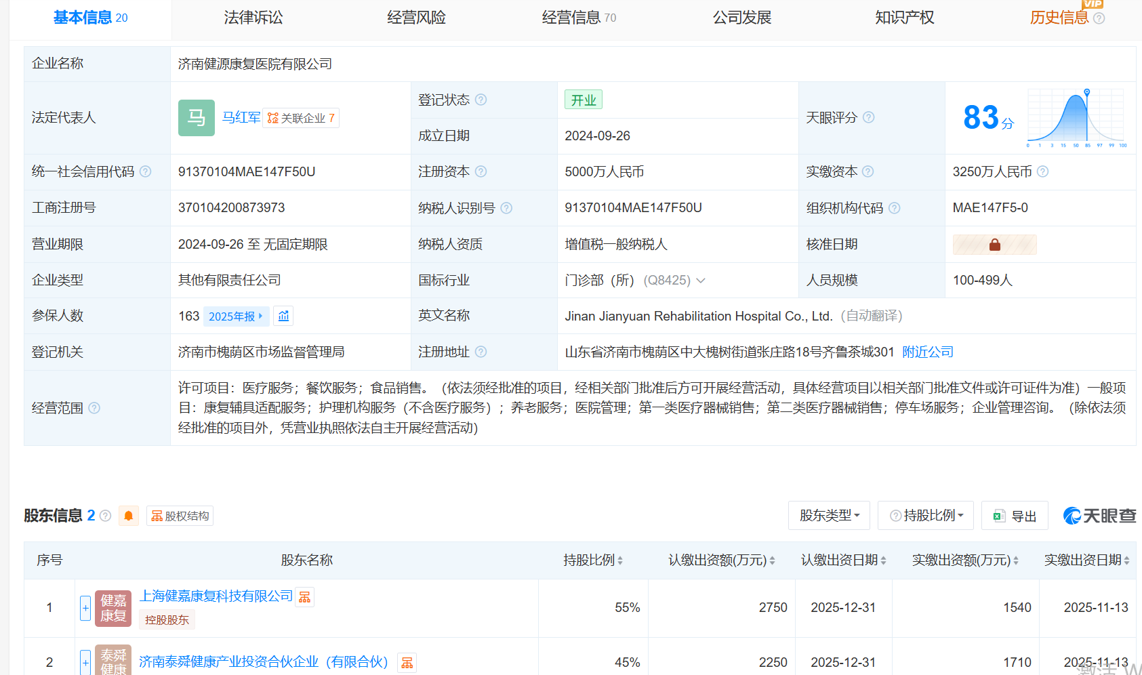Click the help icon next to 注册资本

(x=481, y=171)
